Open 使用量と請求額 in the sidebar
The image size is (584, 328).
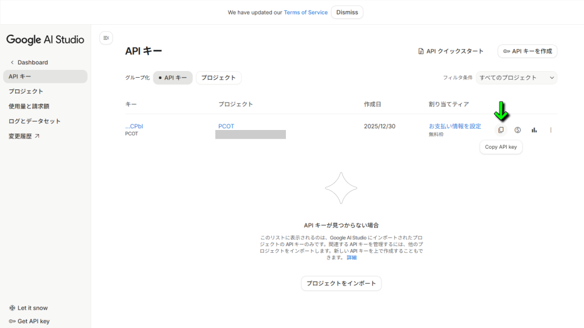29,106
